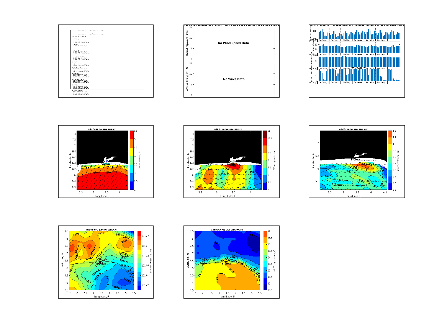Click the colorbar of the current speed map

(390, 160)
